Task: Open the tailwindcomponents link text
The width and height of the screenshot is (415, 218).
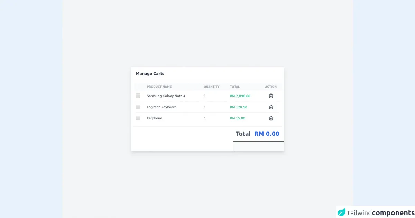Action: tap(381, 212)
